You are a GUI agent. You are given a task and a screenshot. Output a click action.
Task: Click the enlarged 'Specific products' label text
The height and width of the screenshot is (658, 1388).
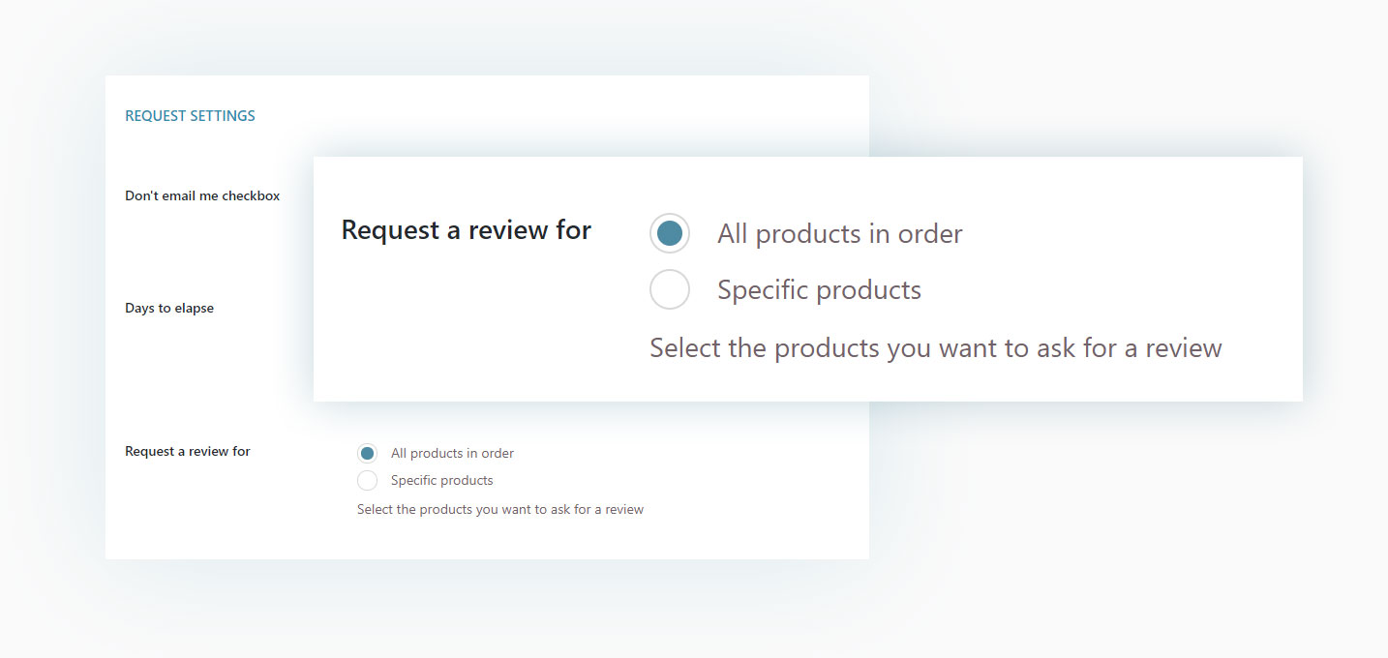click(x=819, y=290)
